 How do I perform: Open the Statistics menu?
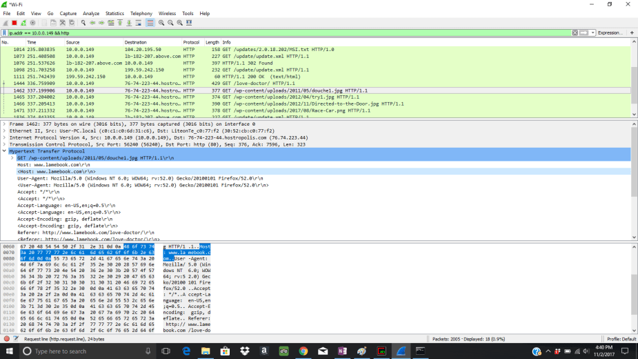(x=114, y=13)
